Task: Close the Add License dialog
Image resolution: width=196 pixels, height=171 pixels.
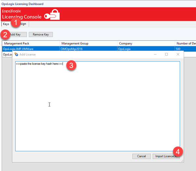Action: pyautogui.click(x=178, y=54)
